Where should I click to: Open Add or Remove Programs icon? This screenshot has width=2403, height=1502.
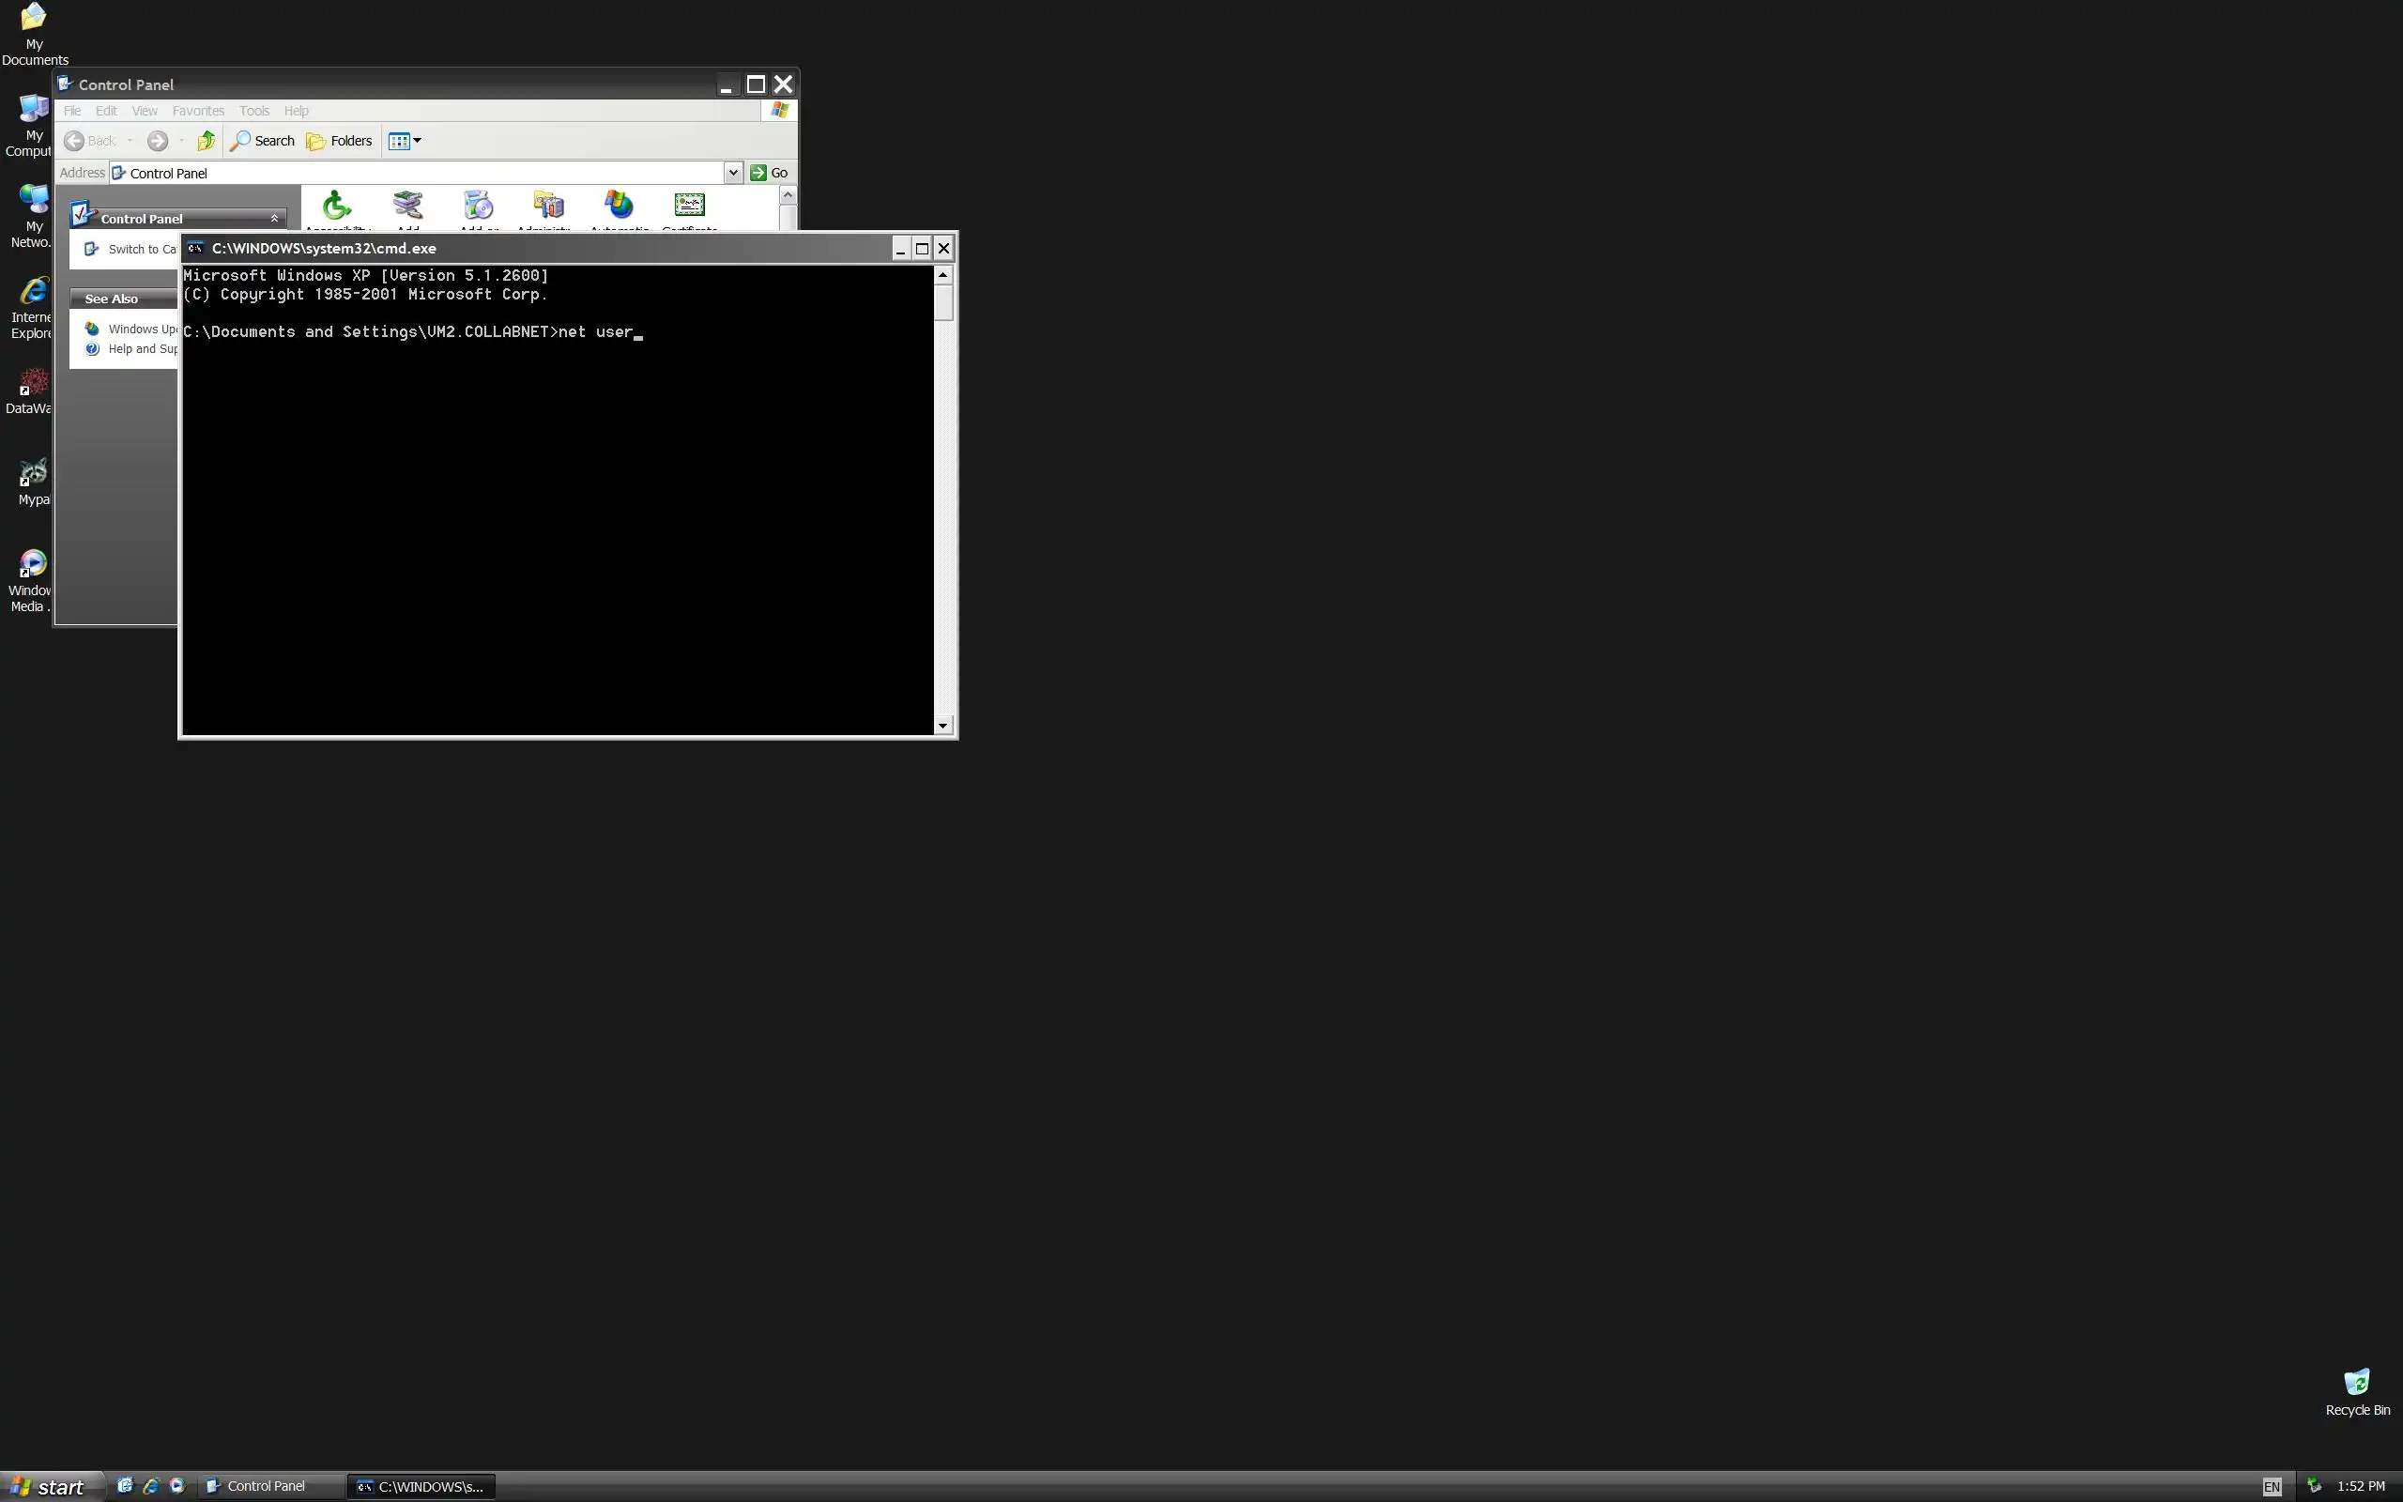tap(478, 206)
